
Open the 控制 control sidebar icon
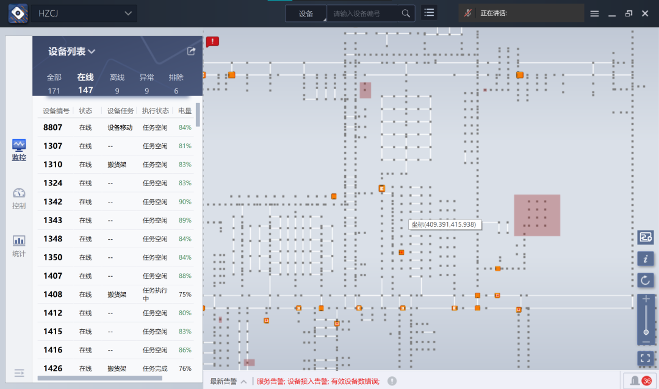pos(19,198)
